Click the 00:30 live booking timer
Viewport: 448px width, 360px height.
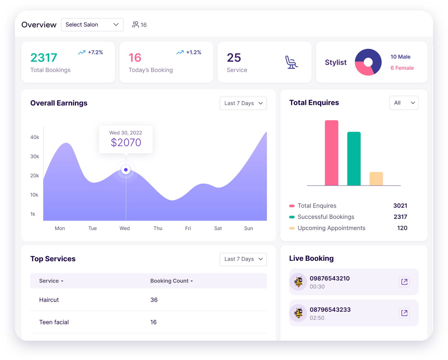point(317,287)
